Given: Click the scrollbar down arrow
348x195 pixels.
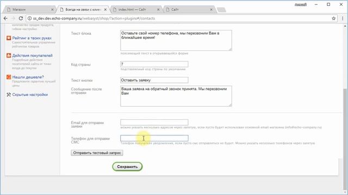Looking at the screenshot, I should tap(345, 193).
